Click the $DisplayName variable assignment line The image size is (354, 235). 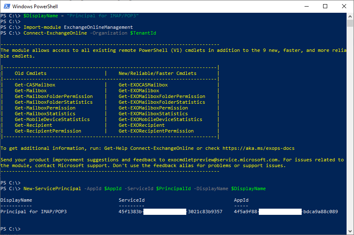[70, 16]
